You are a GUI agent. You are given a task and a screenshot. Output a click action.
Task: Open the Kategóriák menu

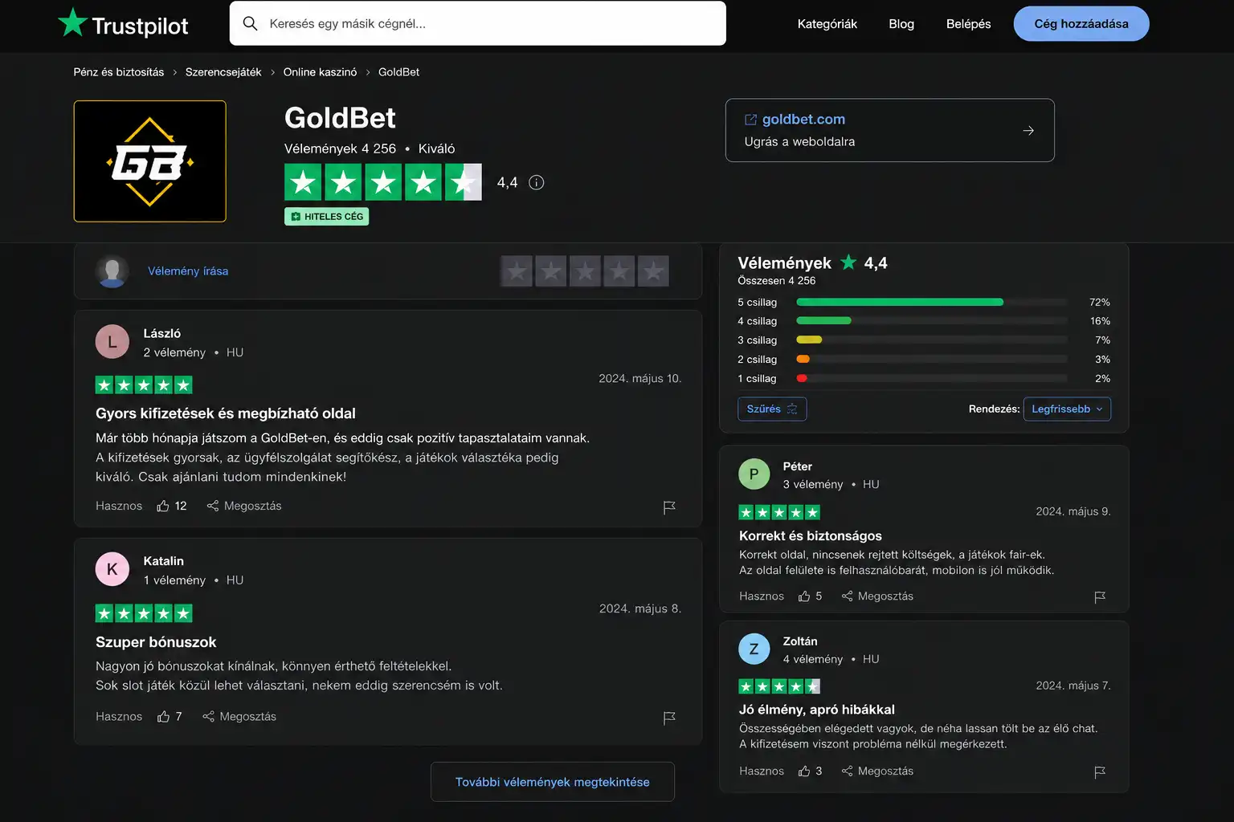[827, 24]
